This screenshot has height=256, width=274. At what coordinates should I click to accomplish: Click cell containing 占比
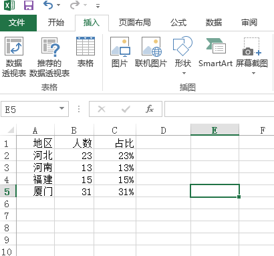[x=115, y=143]
